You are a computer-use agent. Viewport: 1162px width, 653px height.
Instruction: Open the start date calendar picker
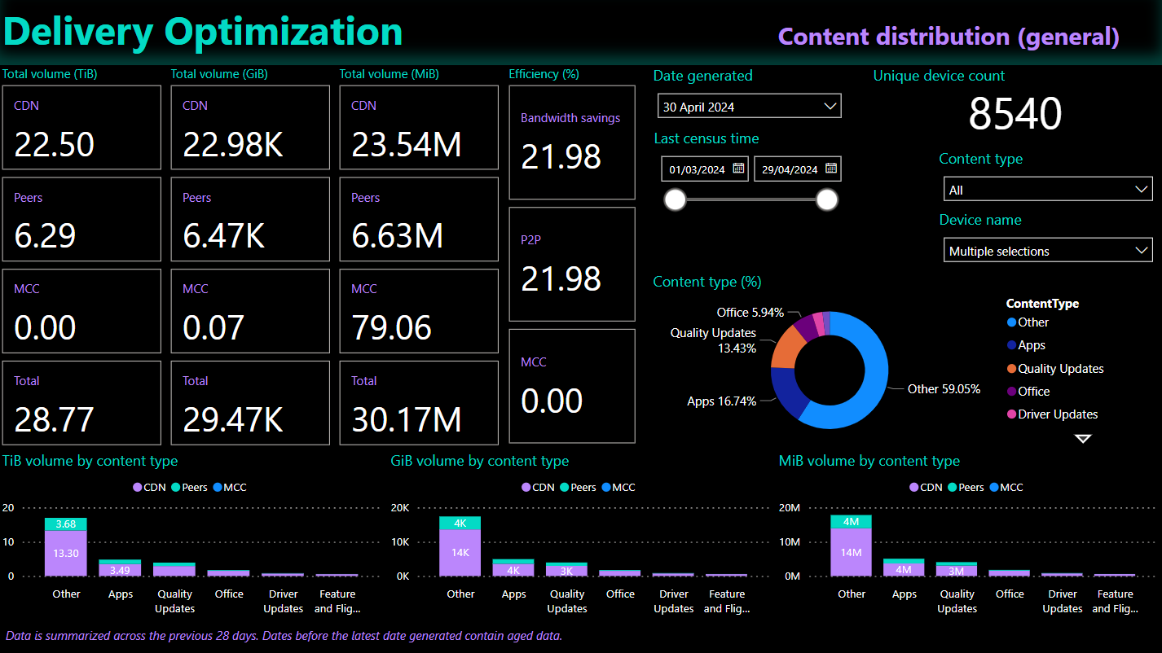point(738,169)
